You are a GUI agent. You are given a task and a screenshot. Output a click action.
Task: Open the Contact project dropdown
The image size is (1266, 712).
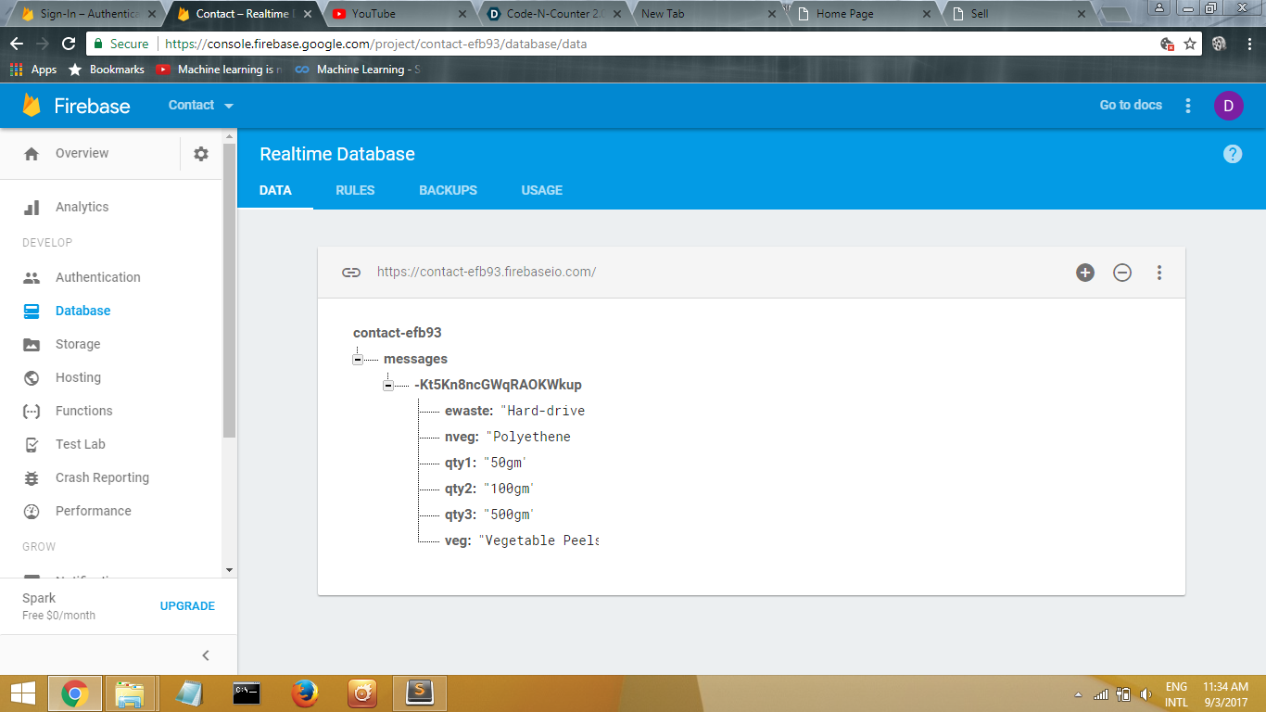(x=201, y=106)
